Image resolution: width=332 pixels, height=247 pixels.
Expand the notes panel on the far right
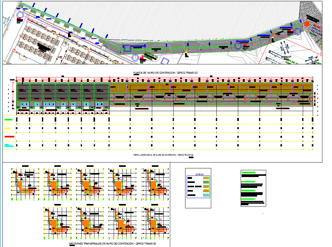(254, 187)
